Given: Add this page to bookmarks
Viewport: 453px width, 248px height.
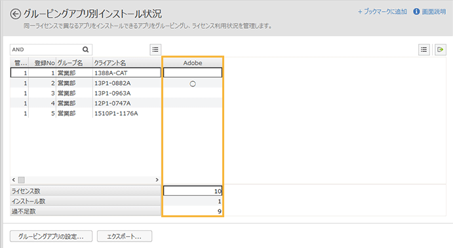Looking at the screenshot, I should [382, 12].
